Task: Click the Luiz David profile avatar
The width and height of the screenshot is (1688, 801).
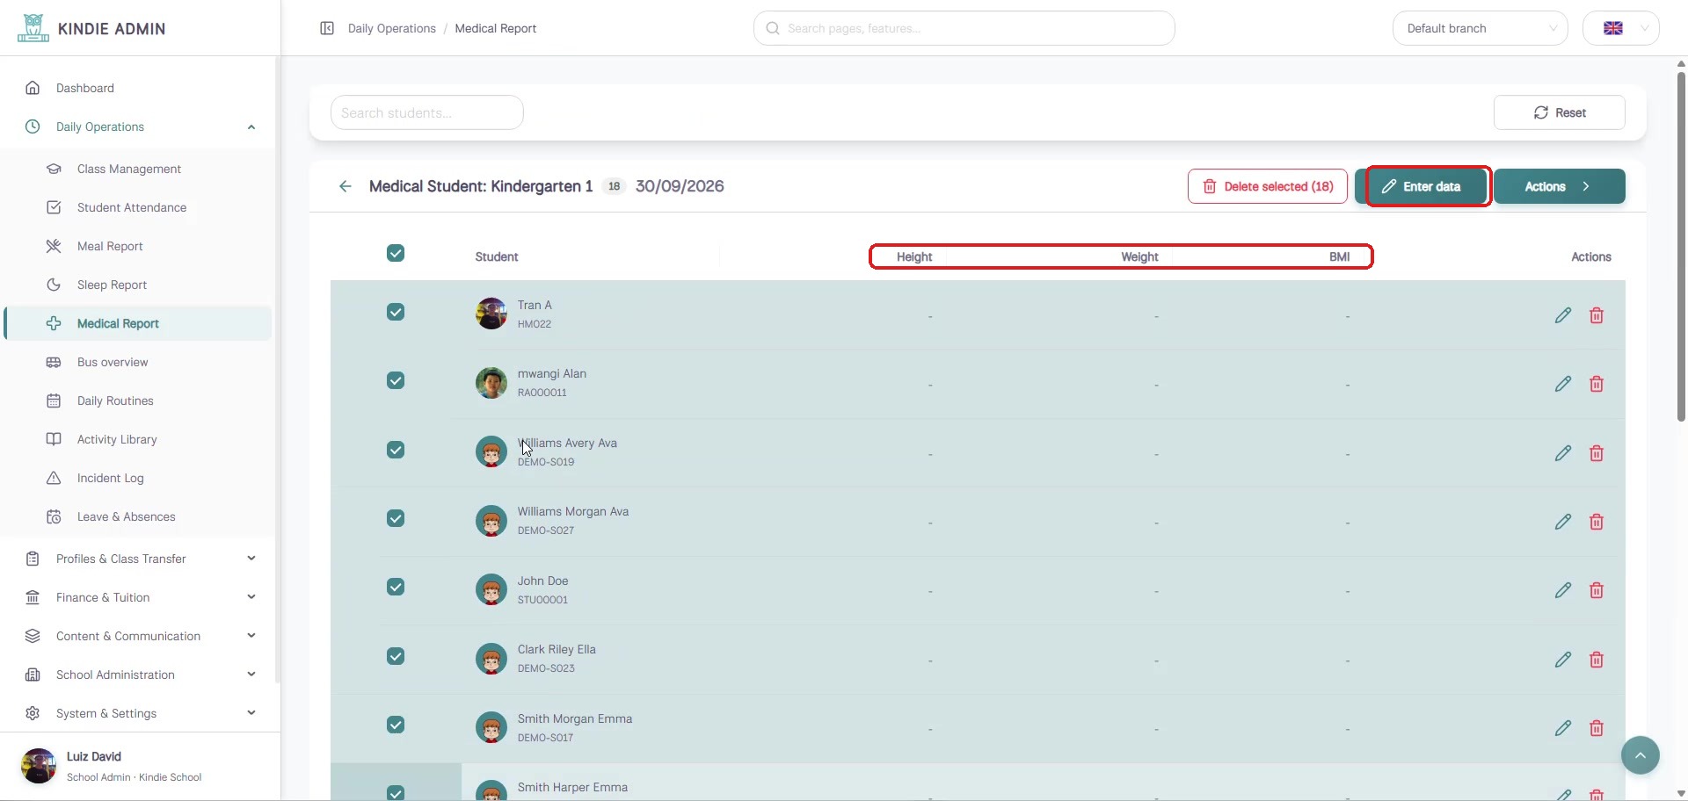Action: tap(39, 766)
